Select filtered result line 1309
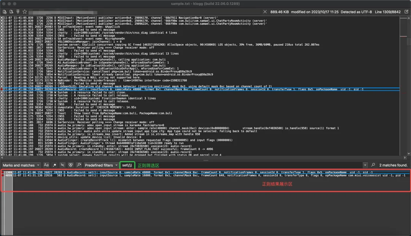Image resolution: width=411 pixels, height=236 pixels. 211,173
